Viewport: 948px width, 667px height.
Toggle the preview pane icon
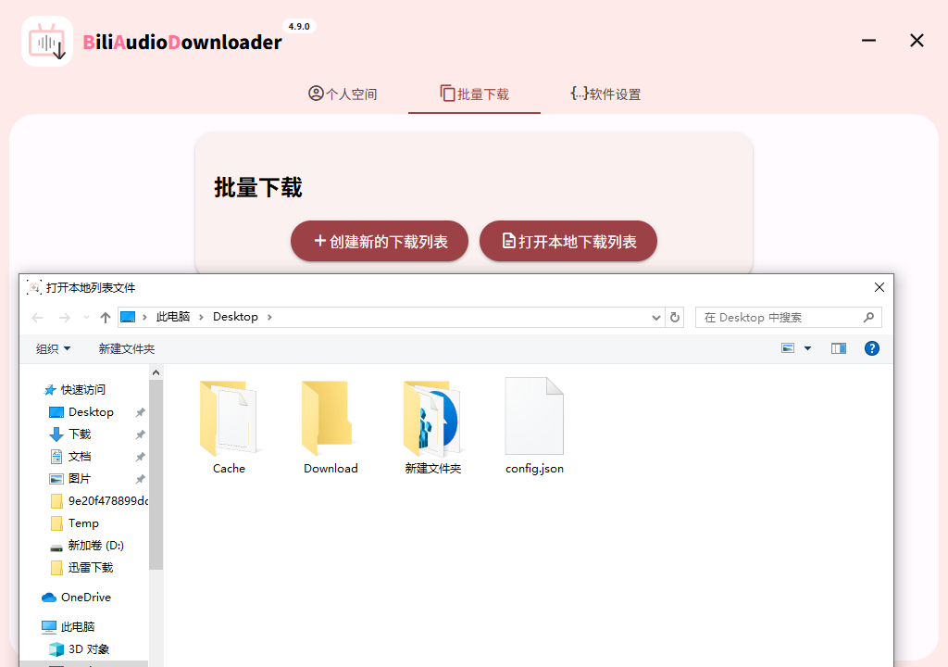[x=839, y=348]
